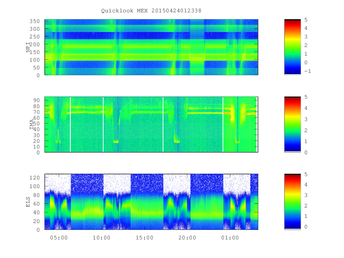Click the 20 tick on the ELS axis
The width and height of the screenshot is (344, 258).
(x=37, y=221)
